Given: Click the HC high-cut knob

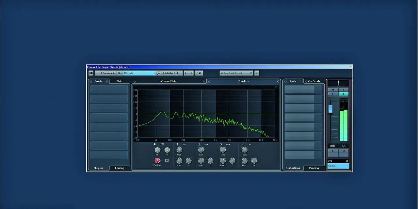Looking at the screenshot, I should click(167, 150).
